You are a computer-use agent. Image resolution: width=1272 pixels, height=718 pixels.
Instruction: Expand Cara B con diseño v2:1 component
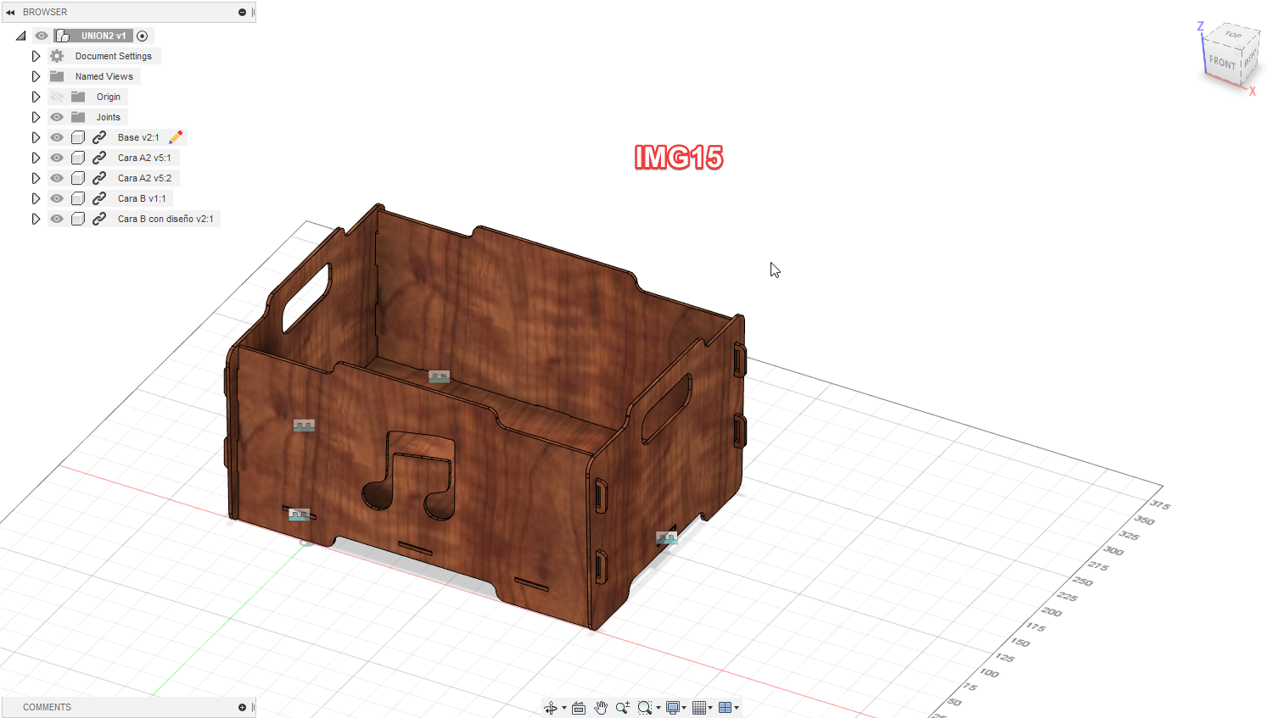click(x=36, y=219)
